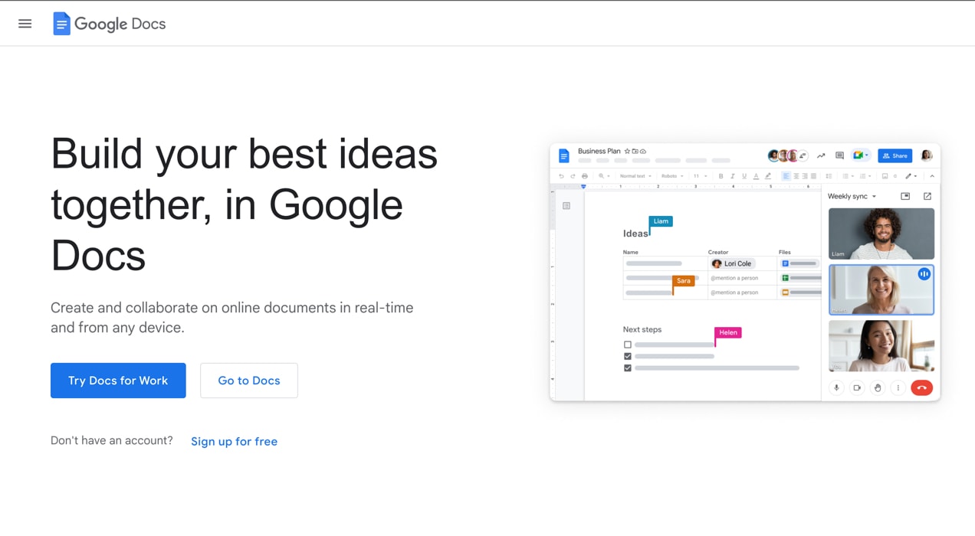
Task: Uncheck the third Next steps checkbox
Action: (x=628, y=368)
